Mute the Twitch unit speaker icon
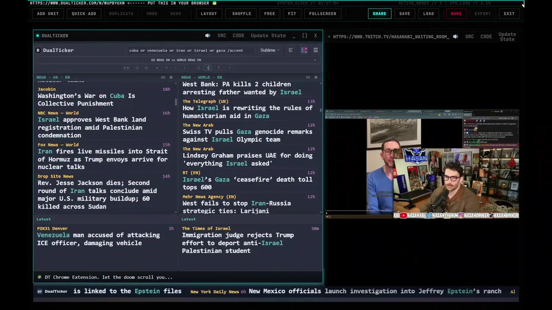This screenshot has height=310, width=552. click(x=455, y=37)
